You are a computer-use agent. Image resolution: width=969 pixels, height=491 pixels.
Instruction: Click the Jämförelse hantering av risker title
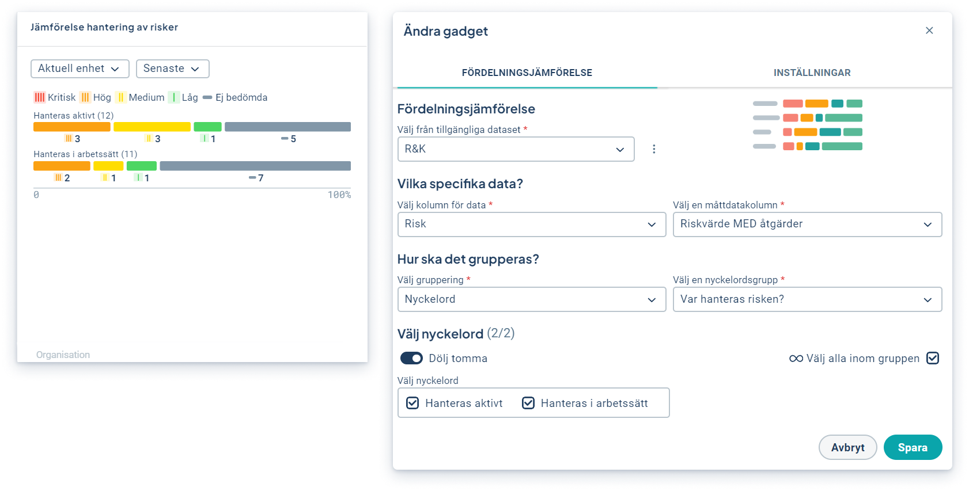point(104,27)
